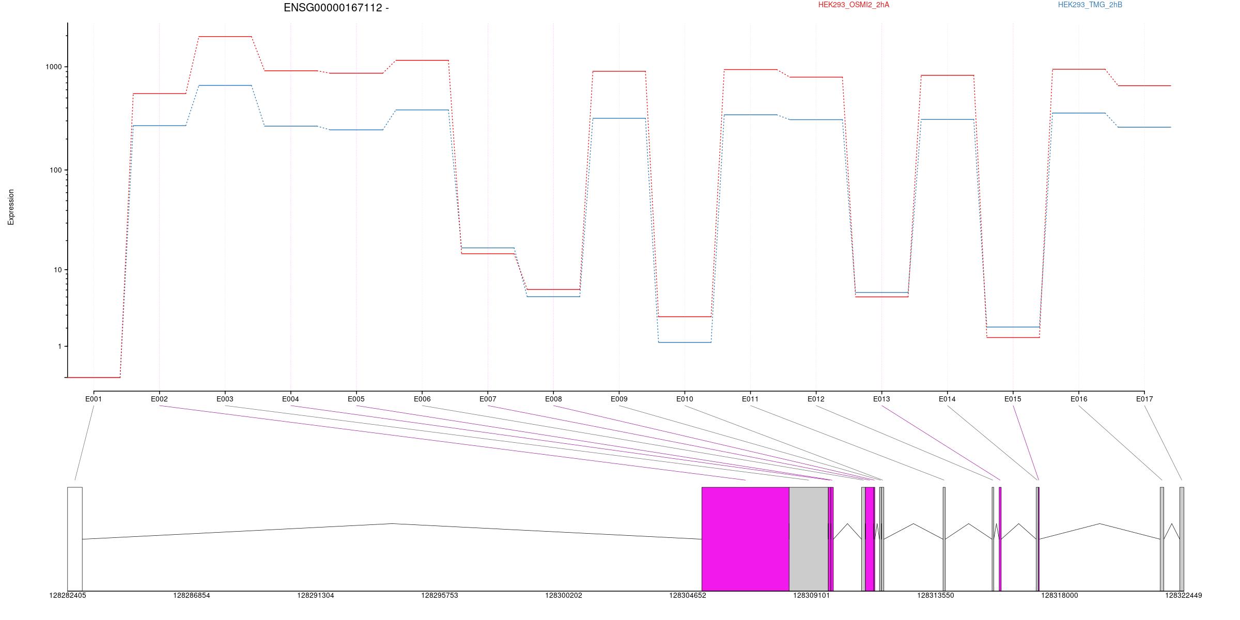
Task: Click the E012 exon label
Action: [x=816, y=399]
